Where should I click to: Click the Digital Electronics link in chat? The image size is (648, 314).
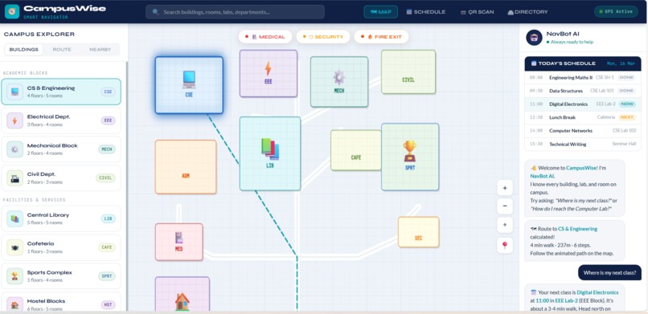click(x=597, y=292)
